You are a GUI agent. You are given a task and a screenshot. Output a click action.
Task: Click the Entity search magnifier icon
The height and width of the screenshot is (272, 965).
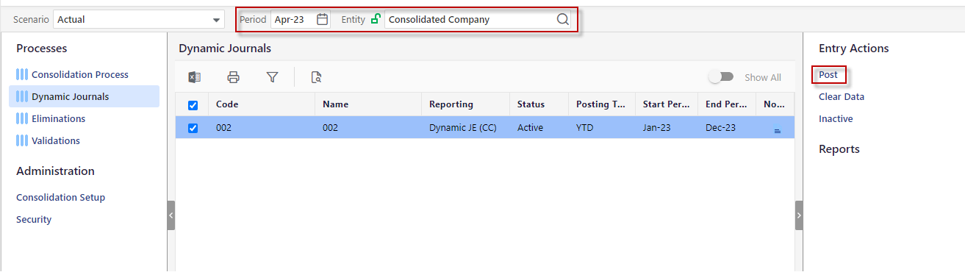pos(563,20)
